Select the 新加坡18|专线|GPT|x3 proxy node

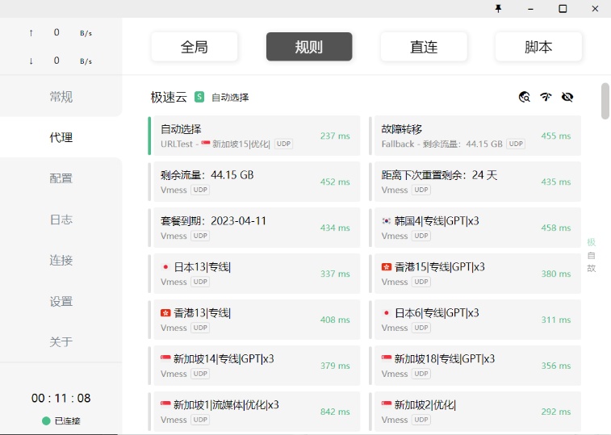pyautogui.click(x=475, y=366)
